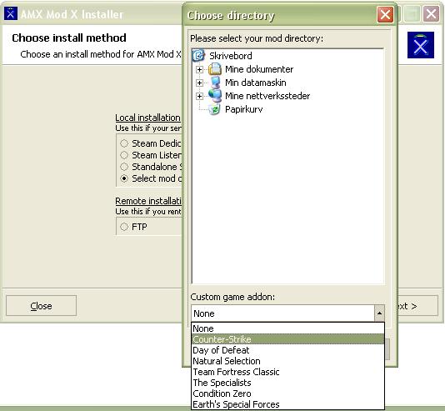The height and width of the screenshot is (411, 445).
Task: Choose The Specialists from the addon list
Action: tap(288, 383)
